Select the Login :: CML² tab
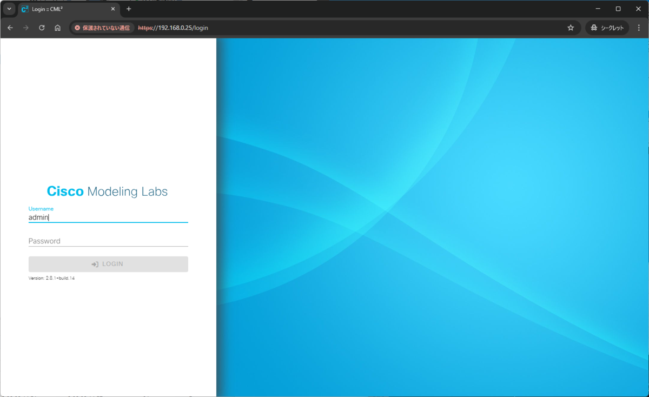This screenshot has width=649, height=397. (68, 9)
